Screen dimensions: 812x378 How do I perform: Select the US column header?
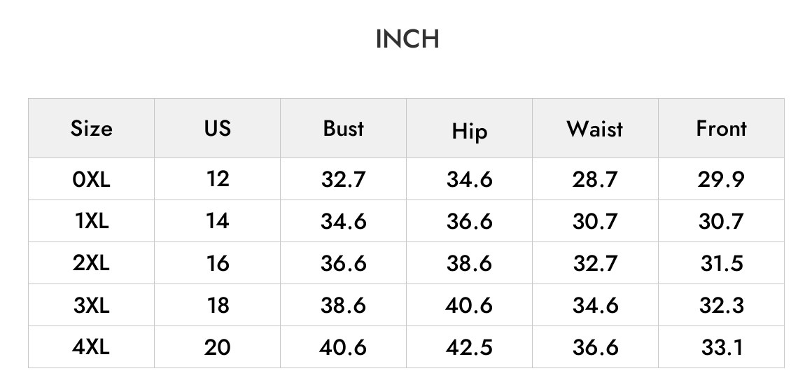click(x=217, y=128)
